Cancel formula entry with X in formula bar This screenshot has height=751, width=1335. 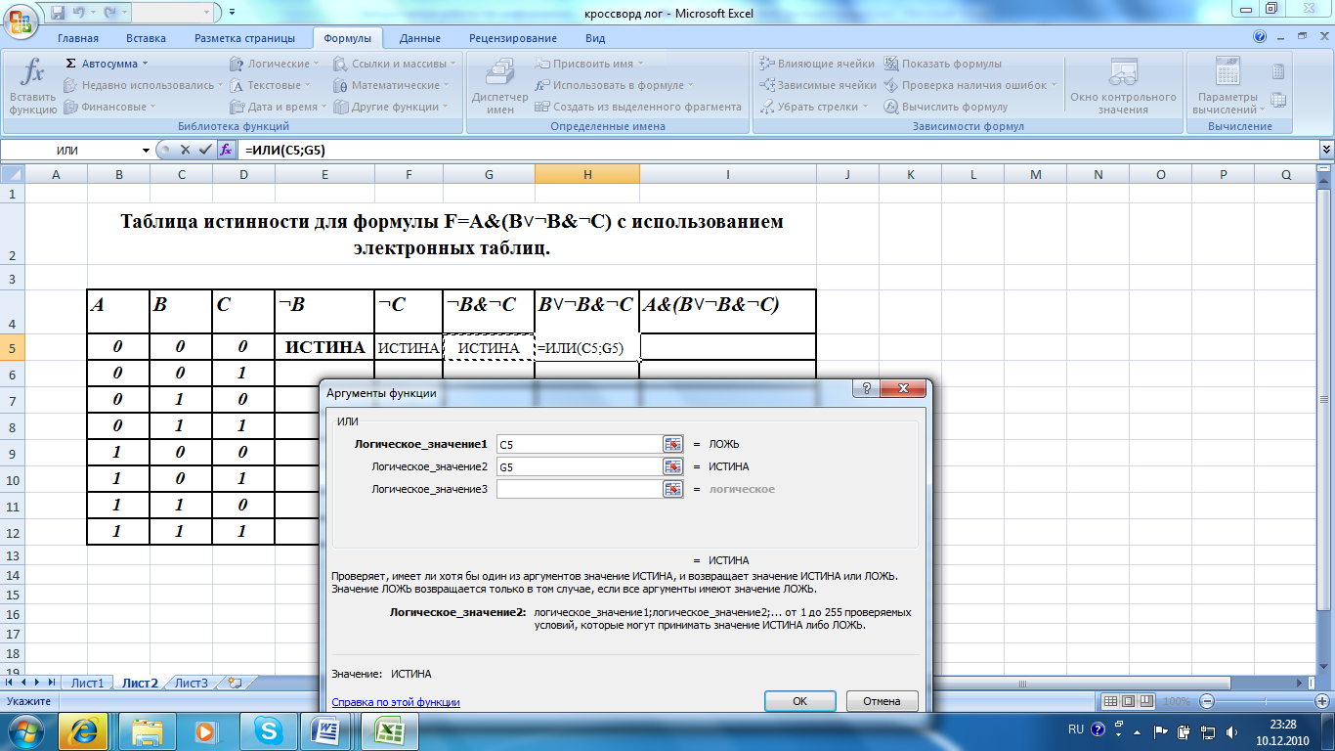coord(185,150)
